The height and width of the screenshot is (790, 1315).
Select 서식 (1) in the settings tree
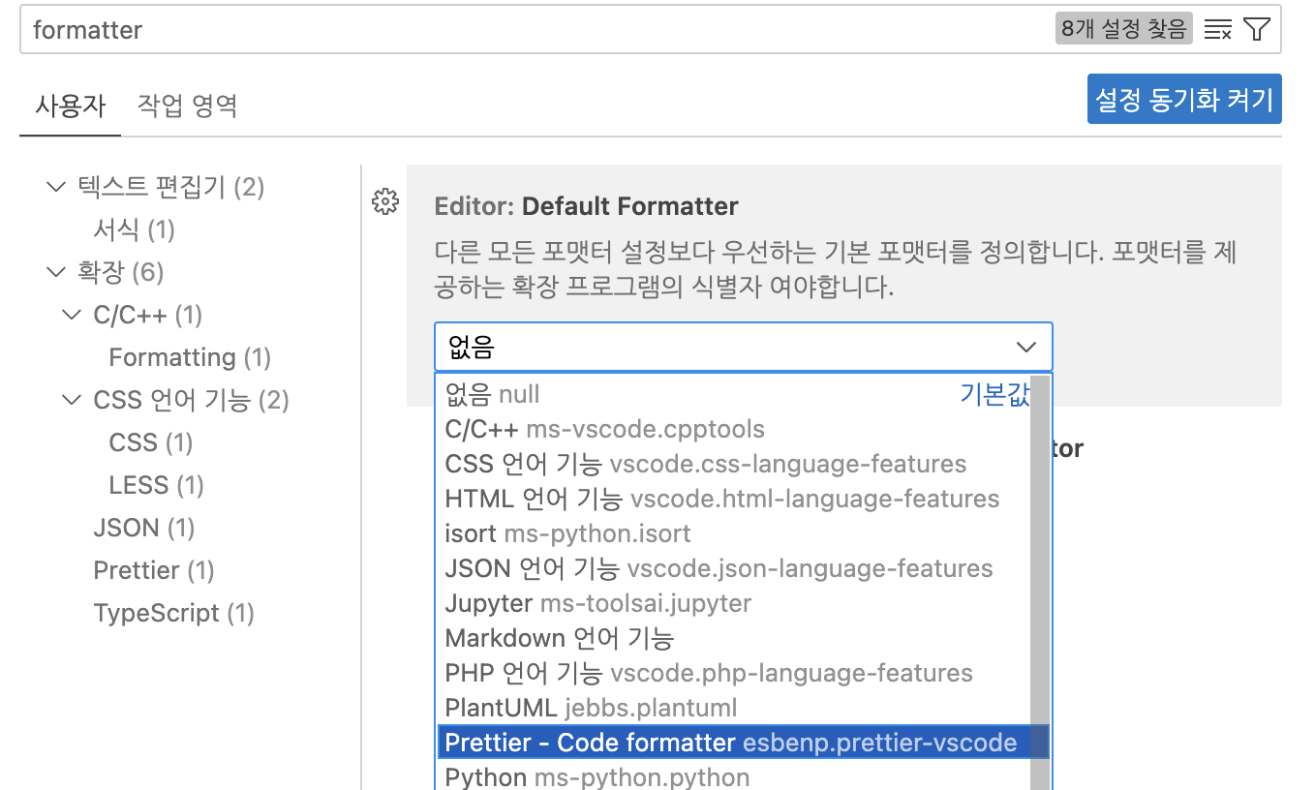(134, 229)
